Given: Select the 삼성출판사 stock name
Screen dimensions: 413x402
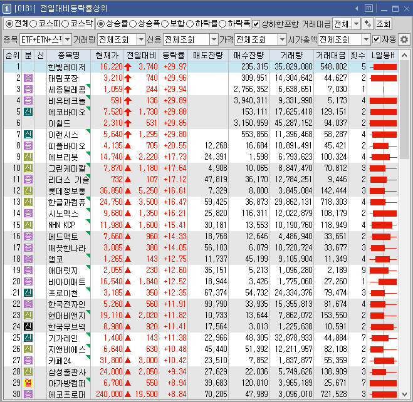Looking at the screenshot, I should (67, 372).
